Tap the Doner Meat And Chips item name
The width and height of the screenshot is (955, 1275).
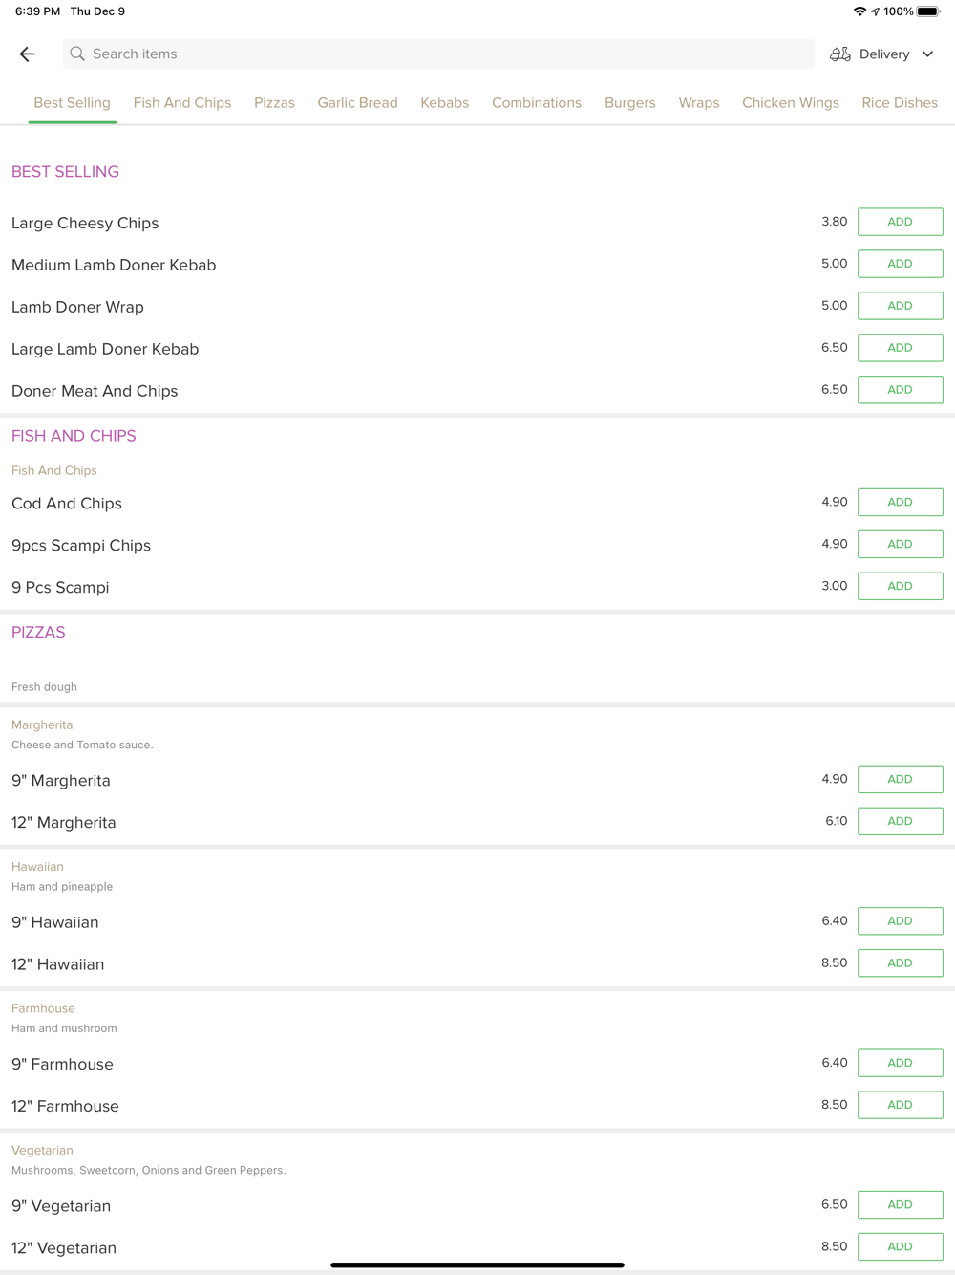pyautogui.click(x=95, y=391)
